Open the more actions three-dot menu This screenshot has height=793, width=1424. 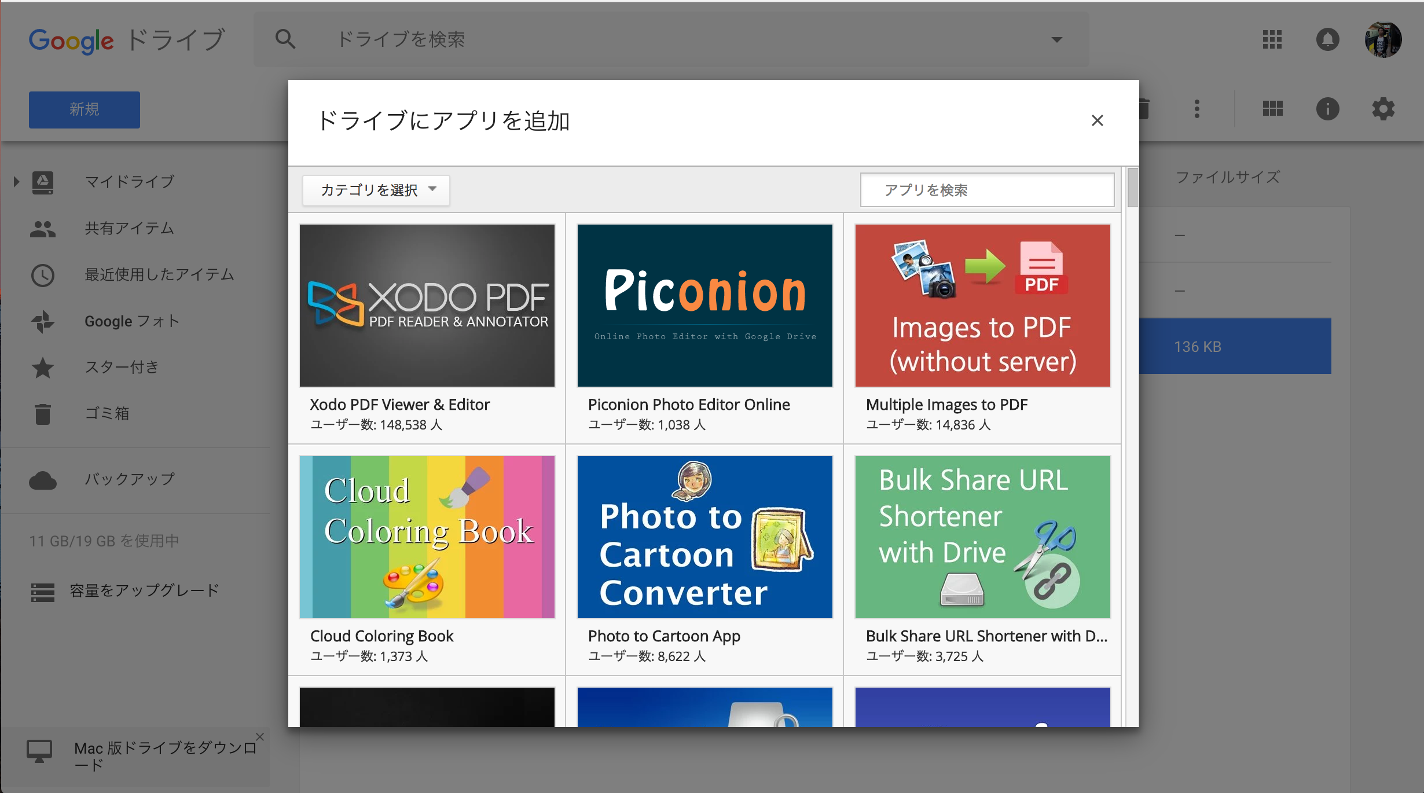1197,109
